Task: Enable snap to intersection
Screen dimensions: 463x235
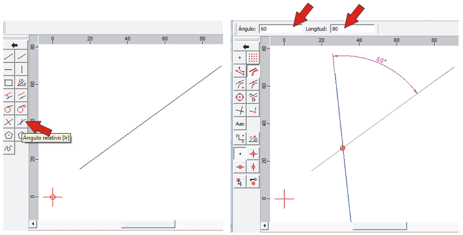Action: tap(240, 111)
